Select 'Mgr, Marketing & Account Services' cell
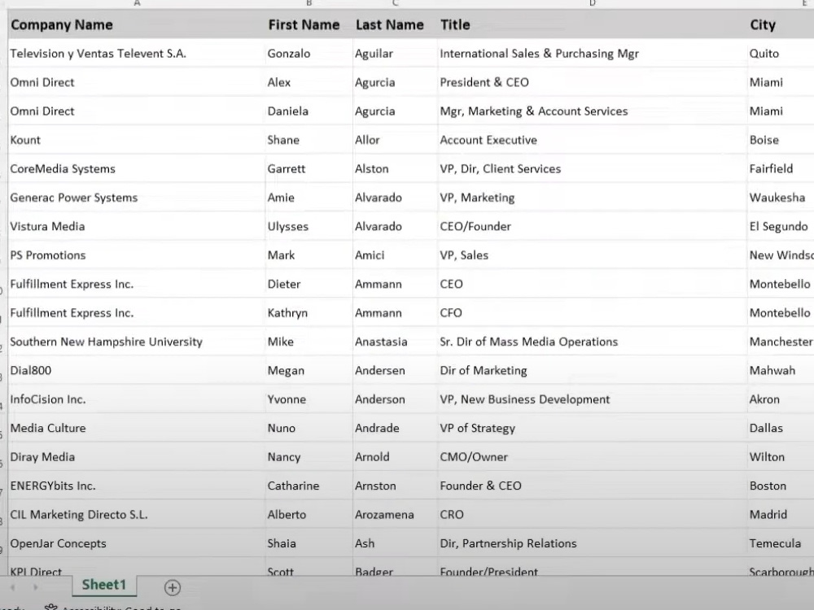 [592, 111]
